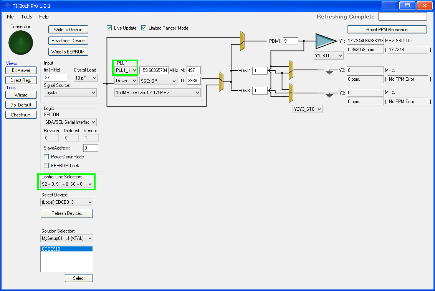Click the Y3 frequency value field
The image size is (435, 291).
tap(365, 93)
